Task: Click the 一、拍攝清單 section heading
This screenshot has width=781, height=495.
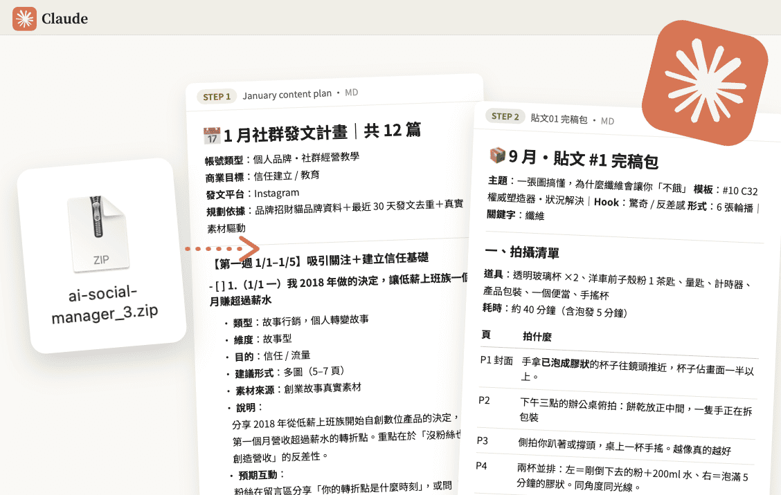Action: click(x=522, y=252)
